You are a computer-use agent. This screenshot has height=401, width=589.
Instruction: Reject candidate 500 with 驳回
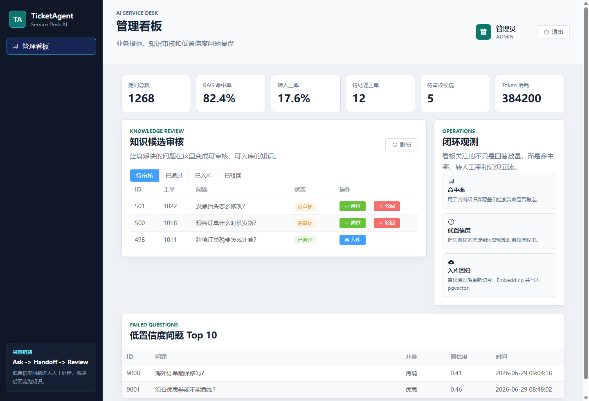pyautogui.click(x=387, y=223)
